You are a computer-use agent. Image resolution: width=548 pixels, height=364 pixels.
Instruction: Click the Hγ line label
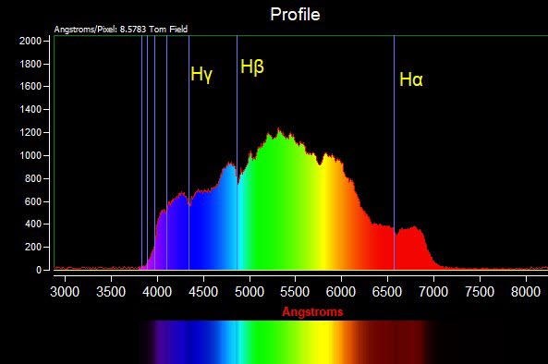tap(201, 75)
